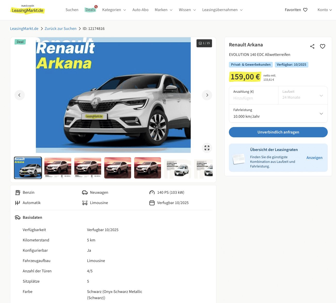Show next image with right arrow

[207, 95]
